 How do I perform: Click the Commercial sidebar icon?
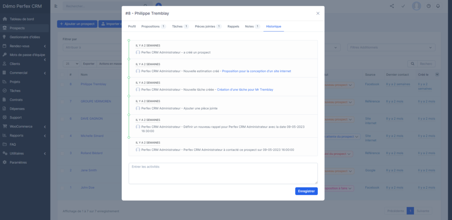(x=4, y=73)
